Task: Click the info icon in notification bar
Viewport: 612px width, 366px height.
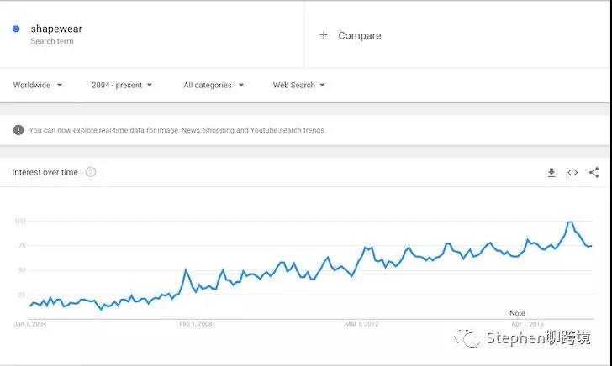Action: coord(18,130)
